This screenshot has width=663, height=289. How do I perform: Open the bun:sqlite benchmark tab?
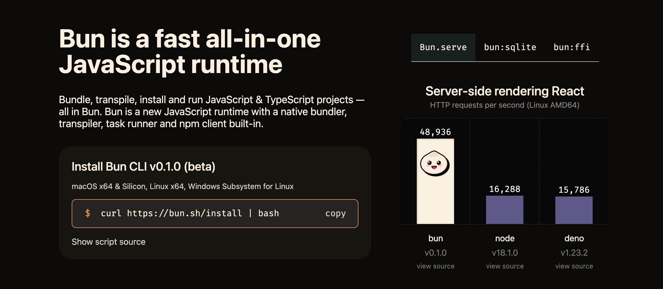click(x=510, y=47)
